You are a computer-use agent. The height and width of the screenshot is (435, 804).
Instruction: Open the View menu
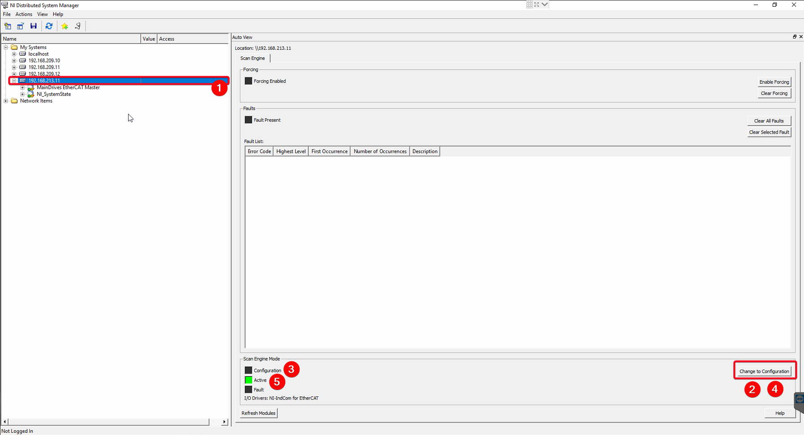coord(43,14)
